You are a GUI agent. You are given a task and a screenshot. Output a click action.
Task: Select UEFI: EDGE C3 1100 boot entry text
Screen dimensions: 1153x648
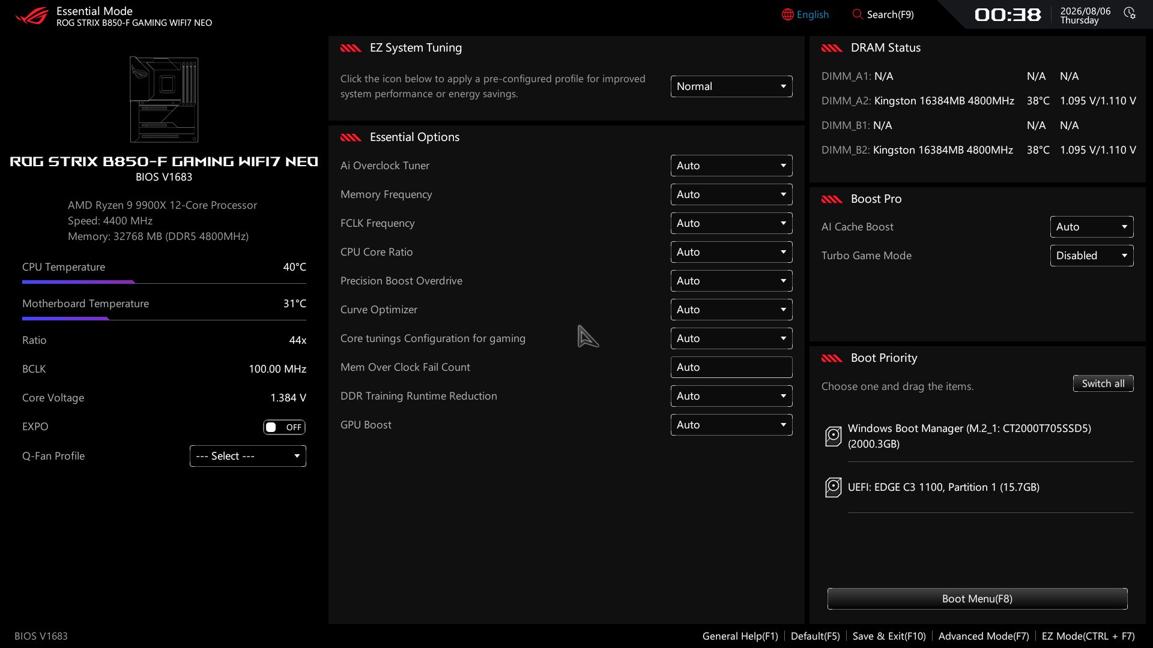pos(943,487)
